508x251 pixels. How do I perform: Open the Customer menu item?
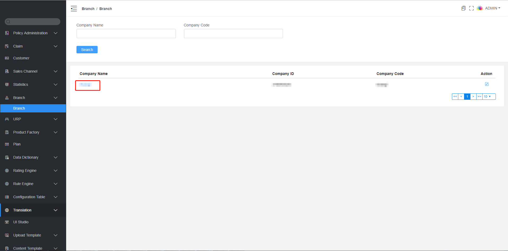point(21,58)
